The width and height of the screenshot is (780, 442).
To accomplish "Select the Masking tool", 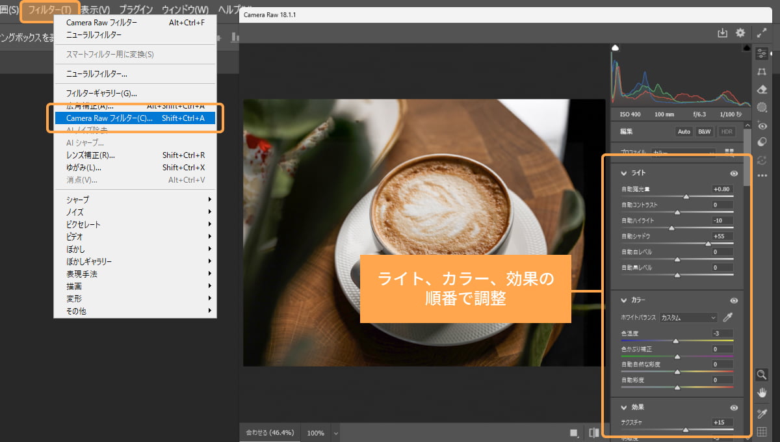I will (762, 107).
